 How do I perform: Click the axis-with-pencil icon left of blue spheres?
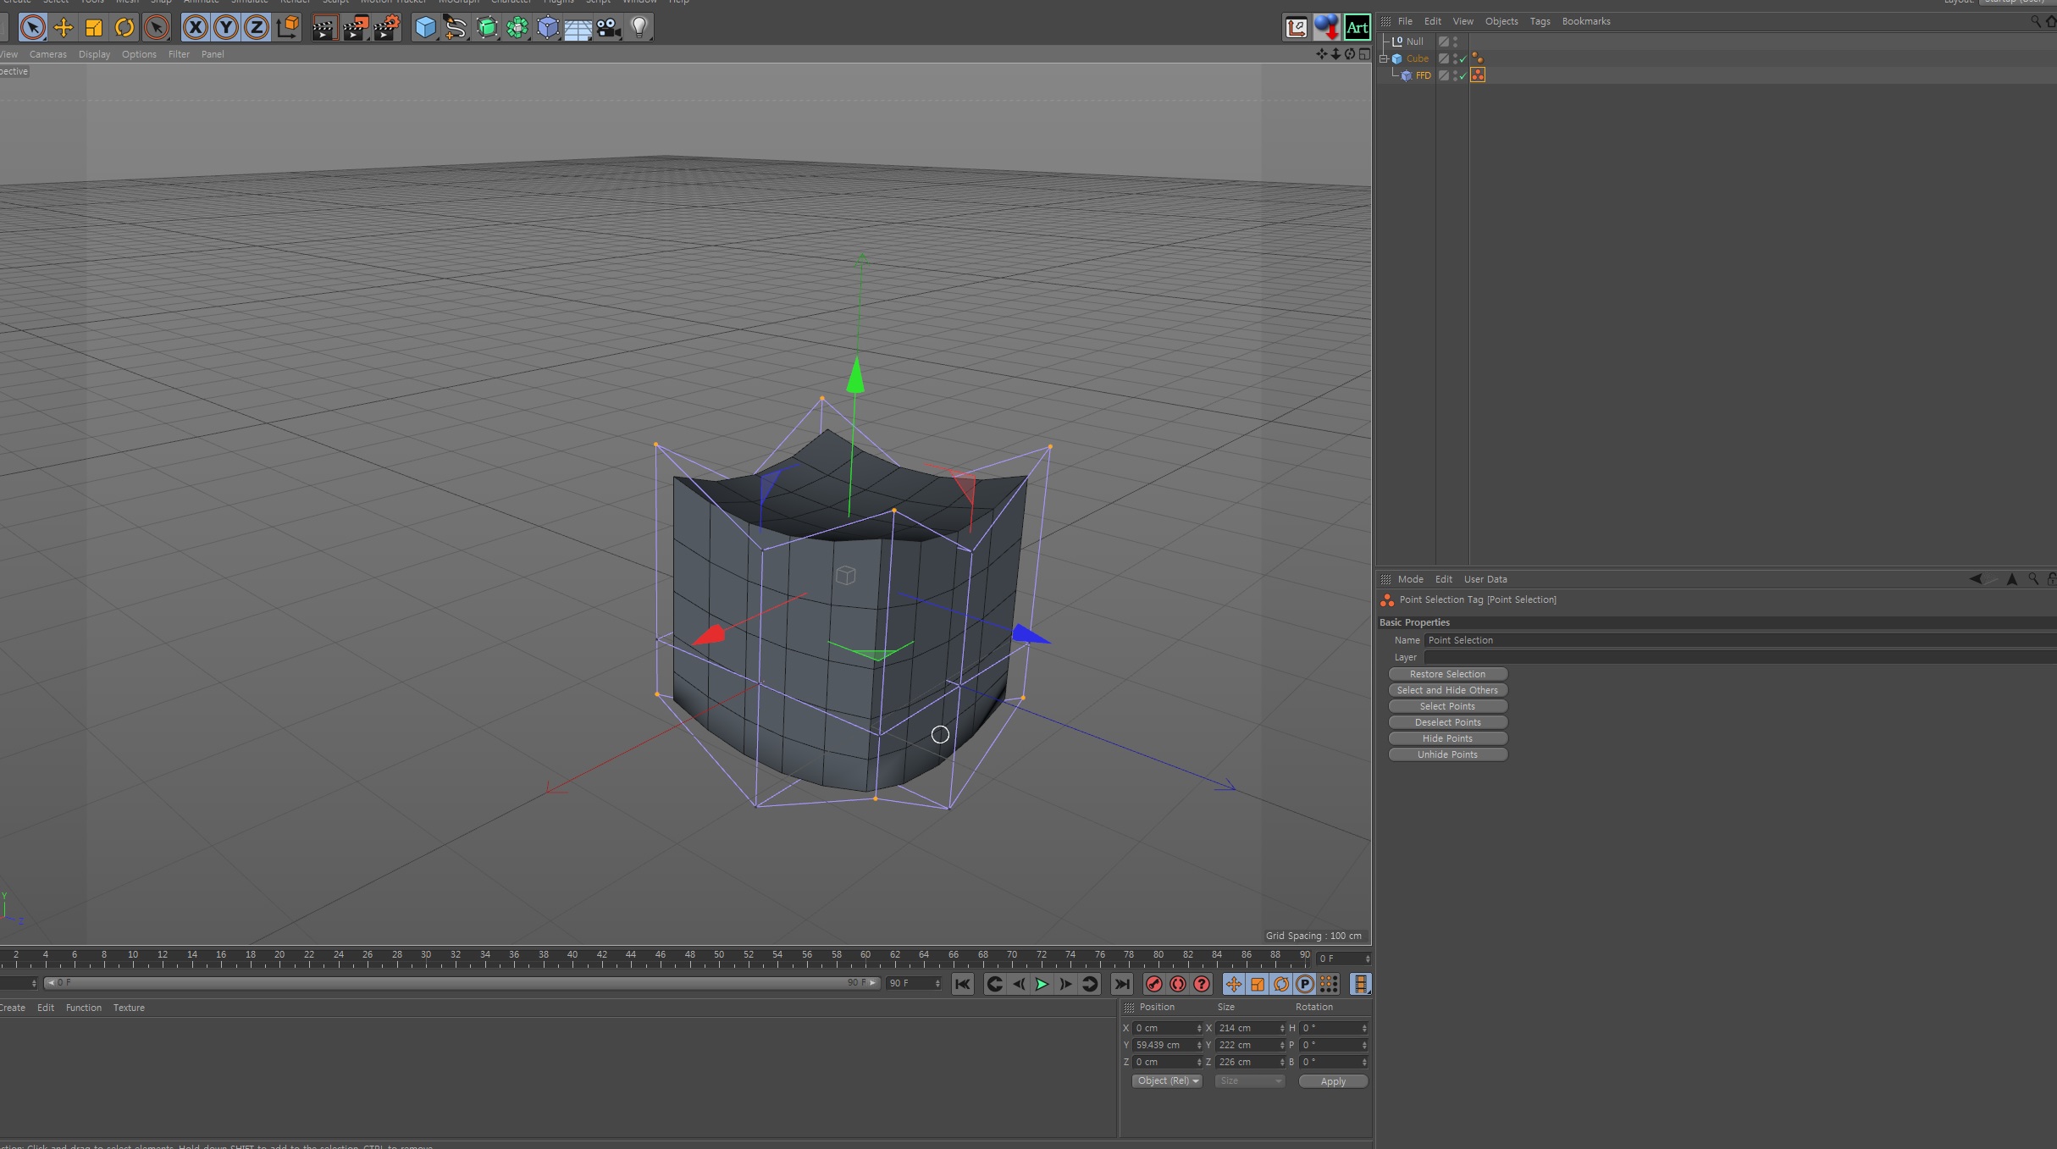(x=1297, y=28)
